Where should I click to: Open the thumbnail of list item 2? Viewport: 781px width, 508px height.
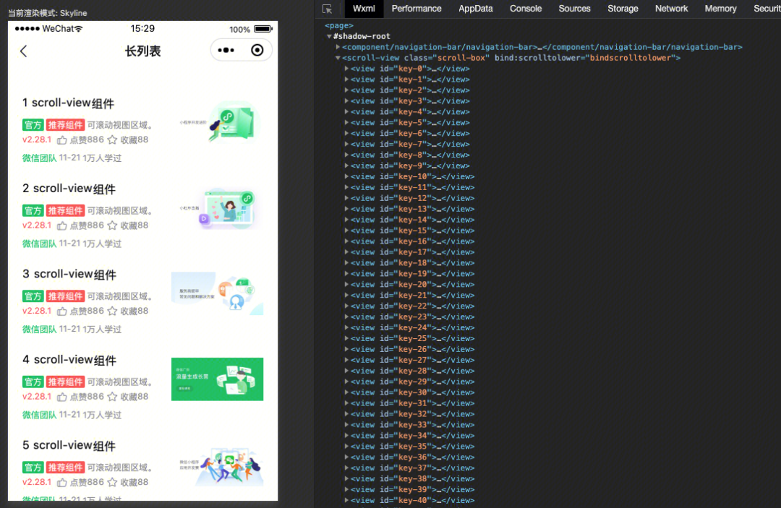click(217, 208)
